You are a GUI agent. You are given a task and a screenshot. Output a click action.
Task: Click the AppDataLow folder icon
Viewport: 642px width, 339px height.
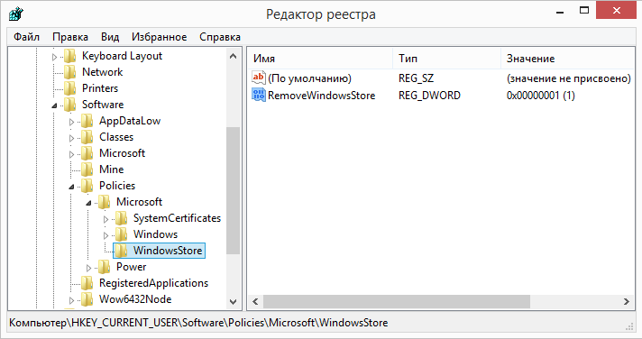(x=87, y=121)
